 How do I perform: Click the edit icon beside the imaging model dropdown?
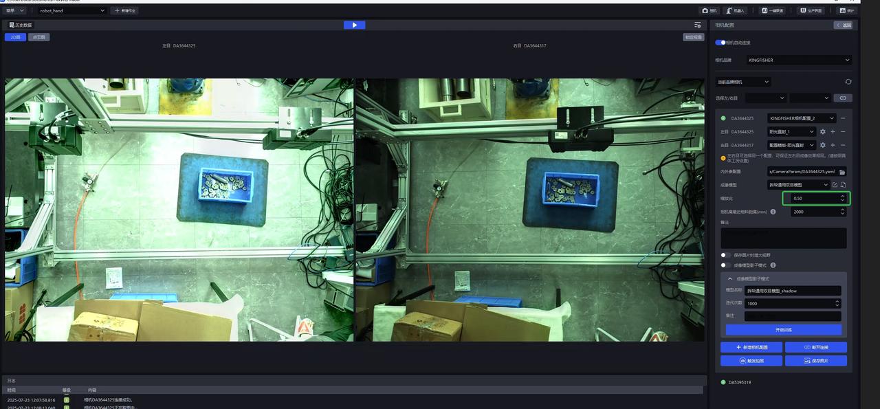click(835, 185)
